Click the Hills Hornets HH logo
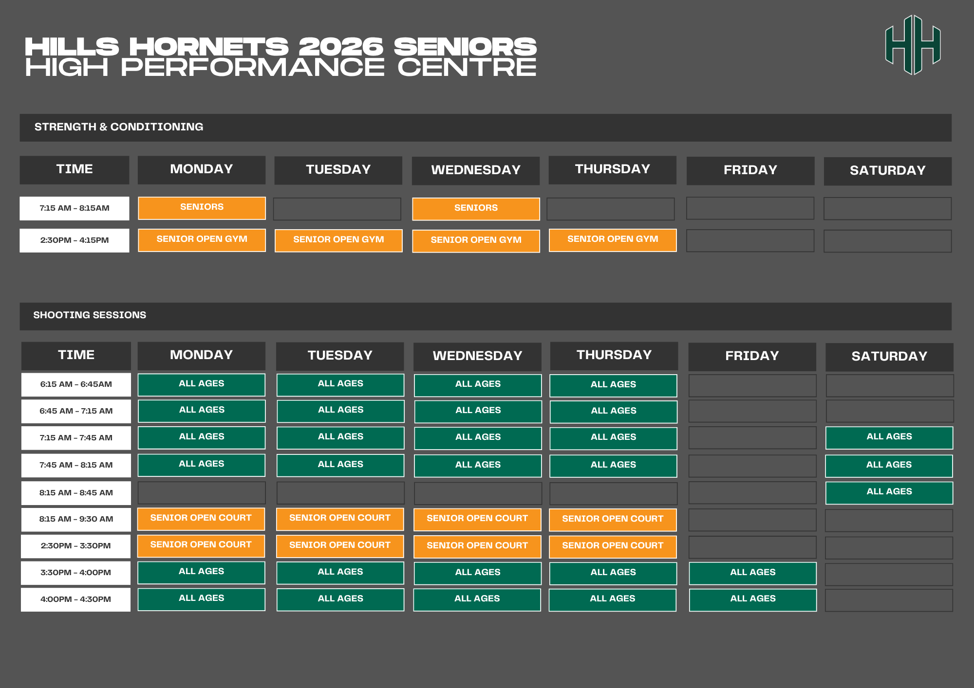This screenshot has width=974, height=688. coord(913,45)
